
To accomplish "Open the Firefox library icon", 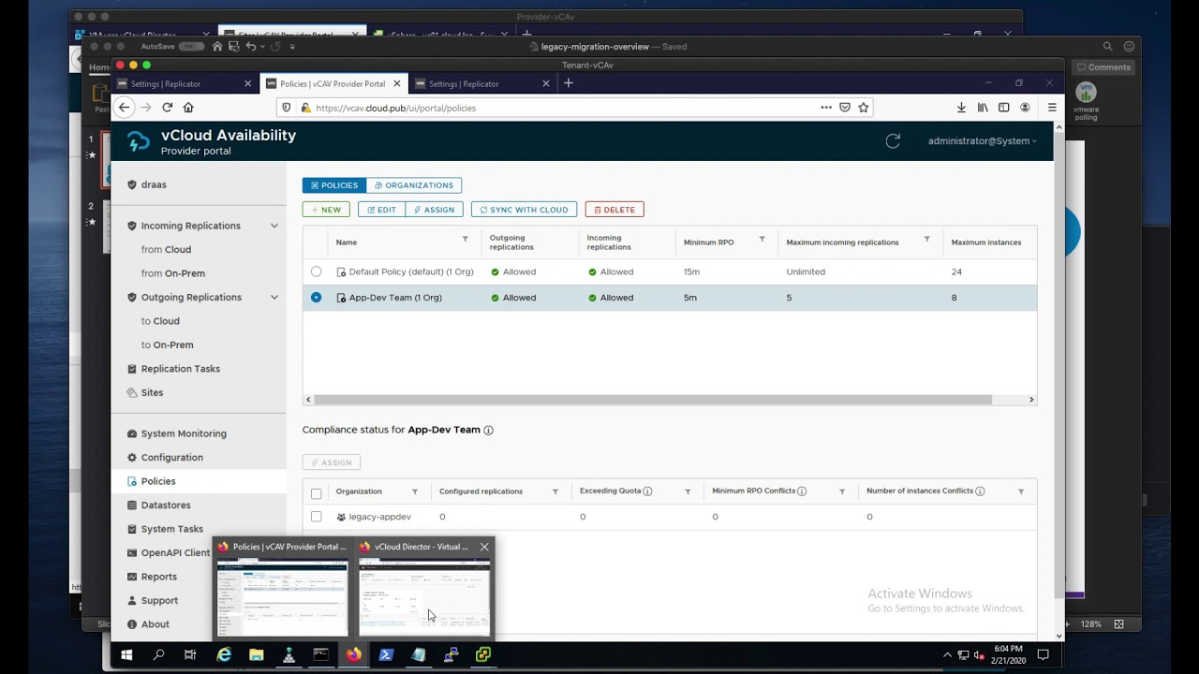I will 983,108.
